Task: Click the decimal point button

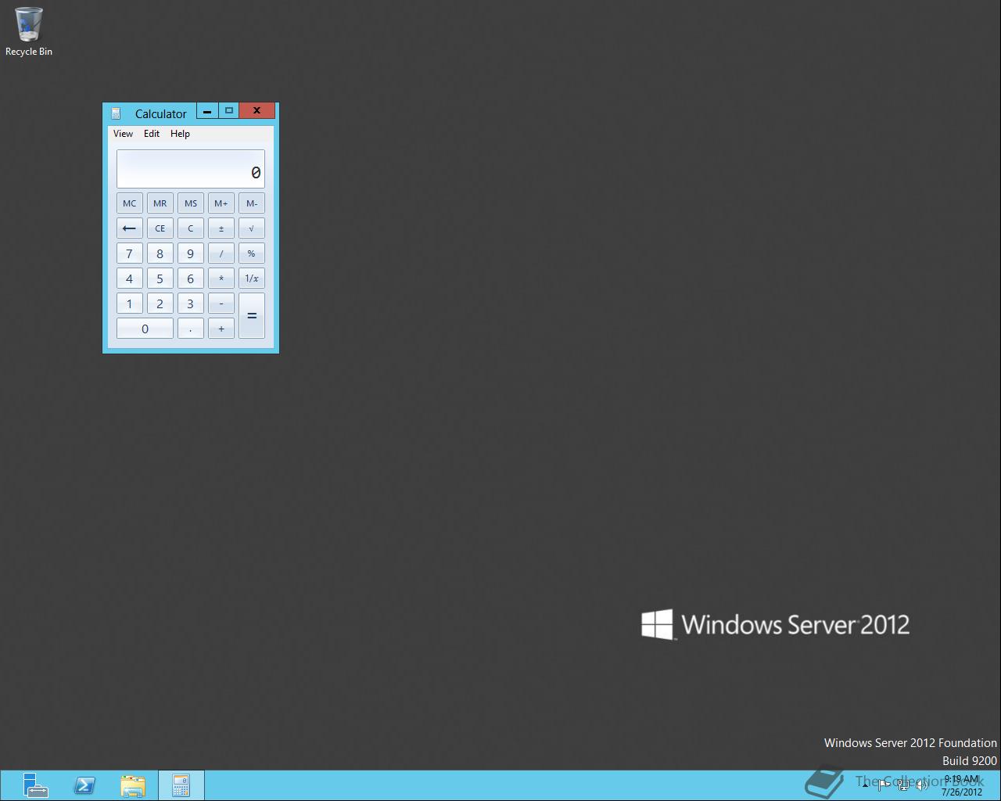Action: 191,329
